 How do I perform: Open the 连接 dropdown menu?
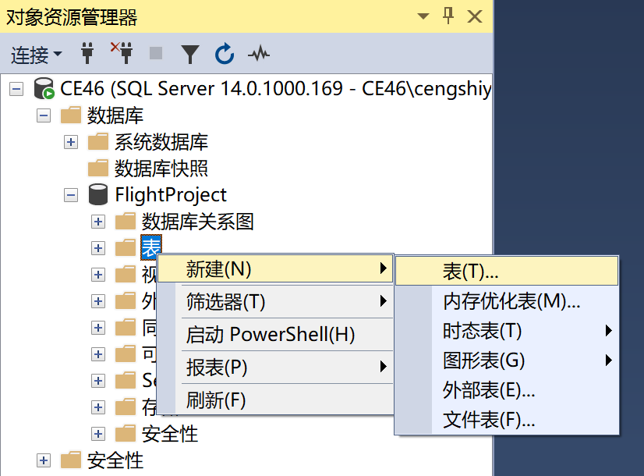coord(36,55)
